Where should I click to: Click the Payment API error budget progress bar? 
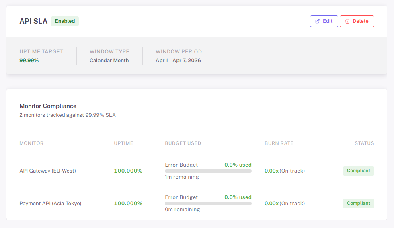[x=208, y=204]
